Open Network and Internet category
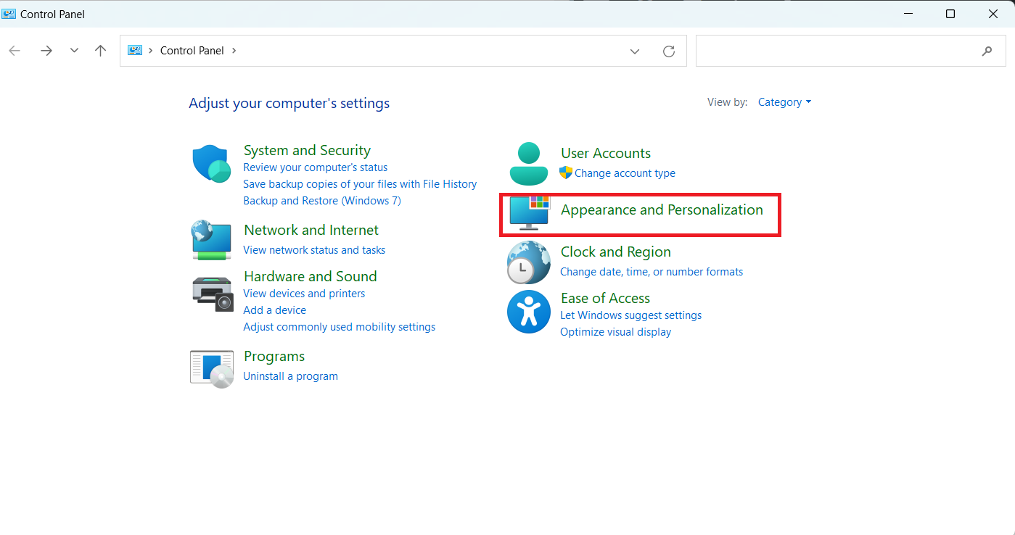The width and height of the screenshot is (1015, 535). click(311, 230)
